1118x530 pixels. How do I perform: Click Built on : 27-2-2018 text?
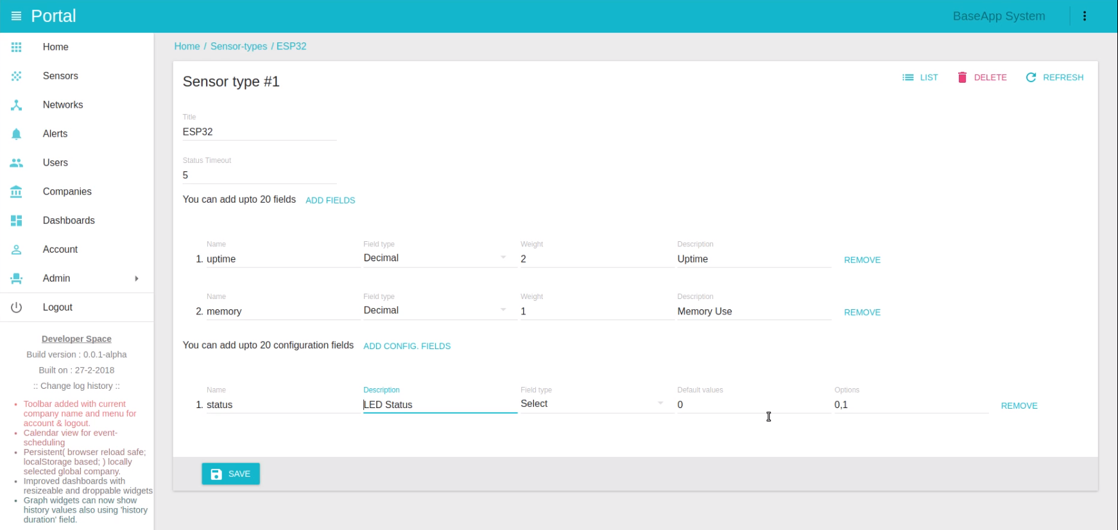coord(76,370)
